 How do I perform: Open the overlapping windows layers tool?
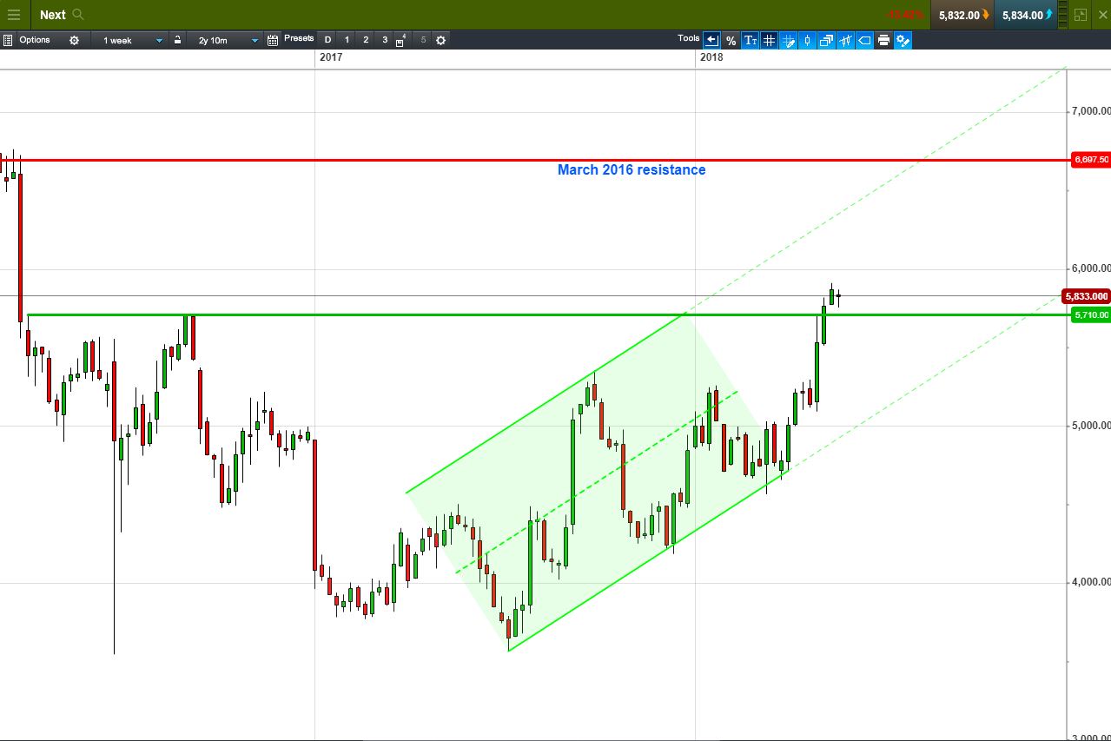tap(826, 40)
